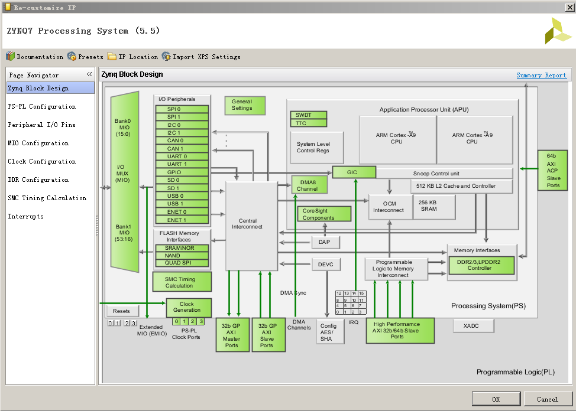
Task: Confirm settings with the OK button
Action: click(x=496, y=398)
